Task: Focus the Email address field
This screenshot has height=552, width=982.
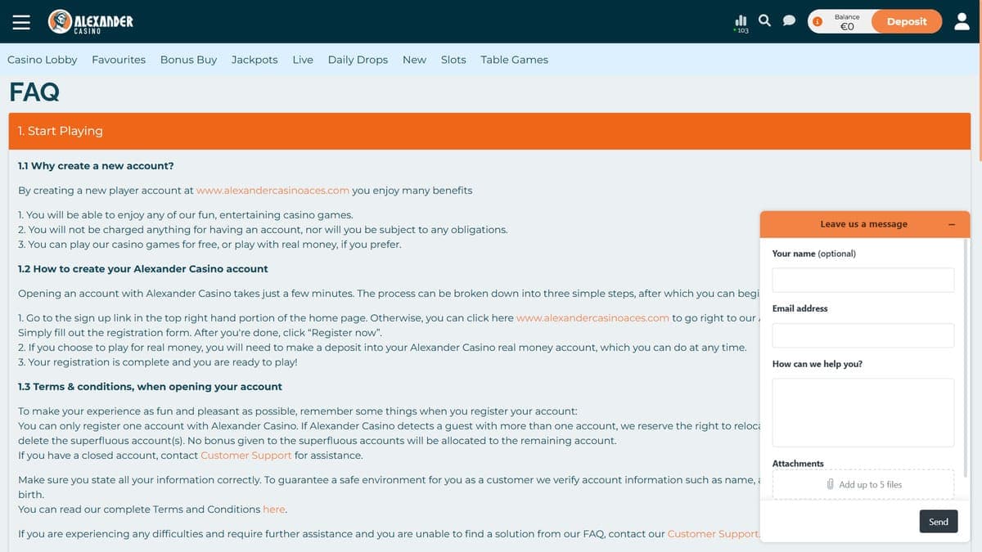Action: pos(863,335)
